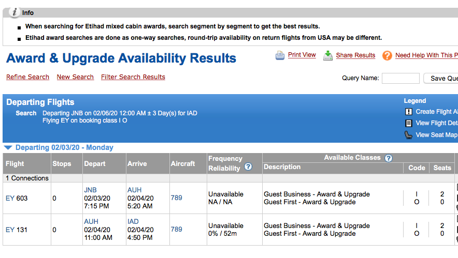The image size is (458, 258).
Task: Open Filter Search Results
Action: (x=133, y=77)
